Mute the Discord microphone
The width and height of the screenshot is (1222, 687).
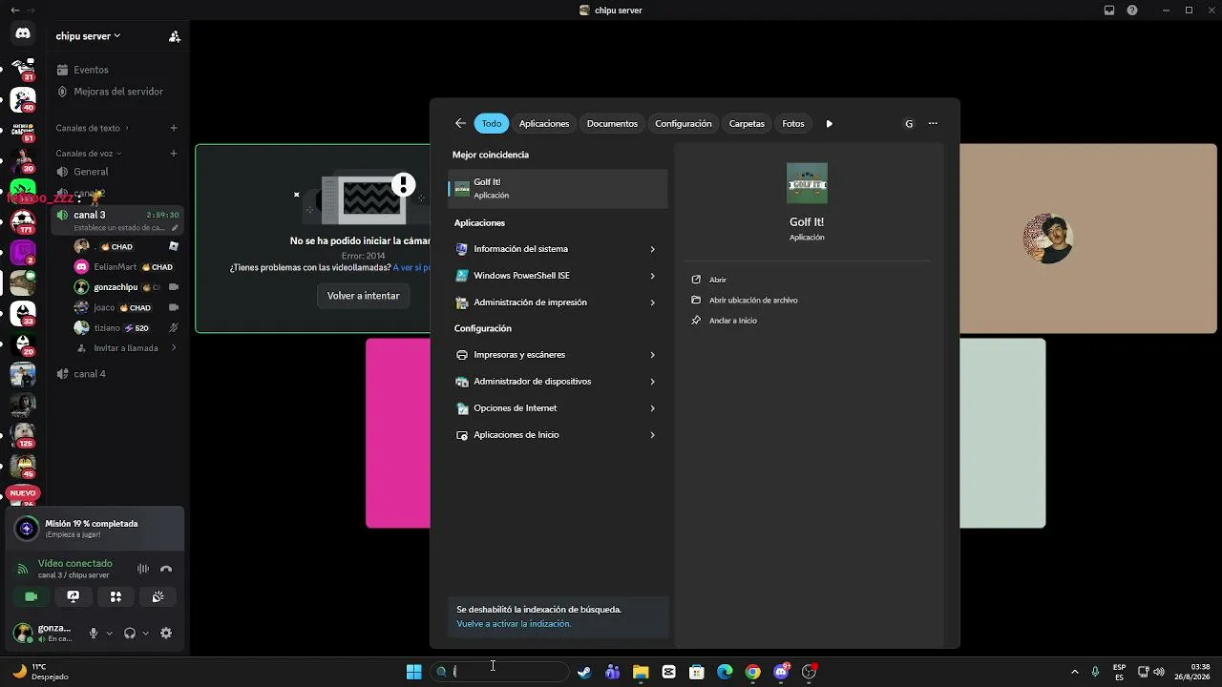click(94, 633)
